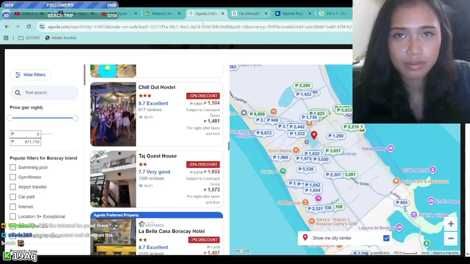Click the Coco Mama restaurant marker
The image size is (470, 264).
[x=296, y=150]
